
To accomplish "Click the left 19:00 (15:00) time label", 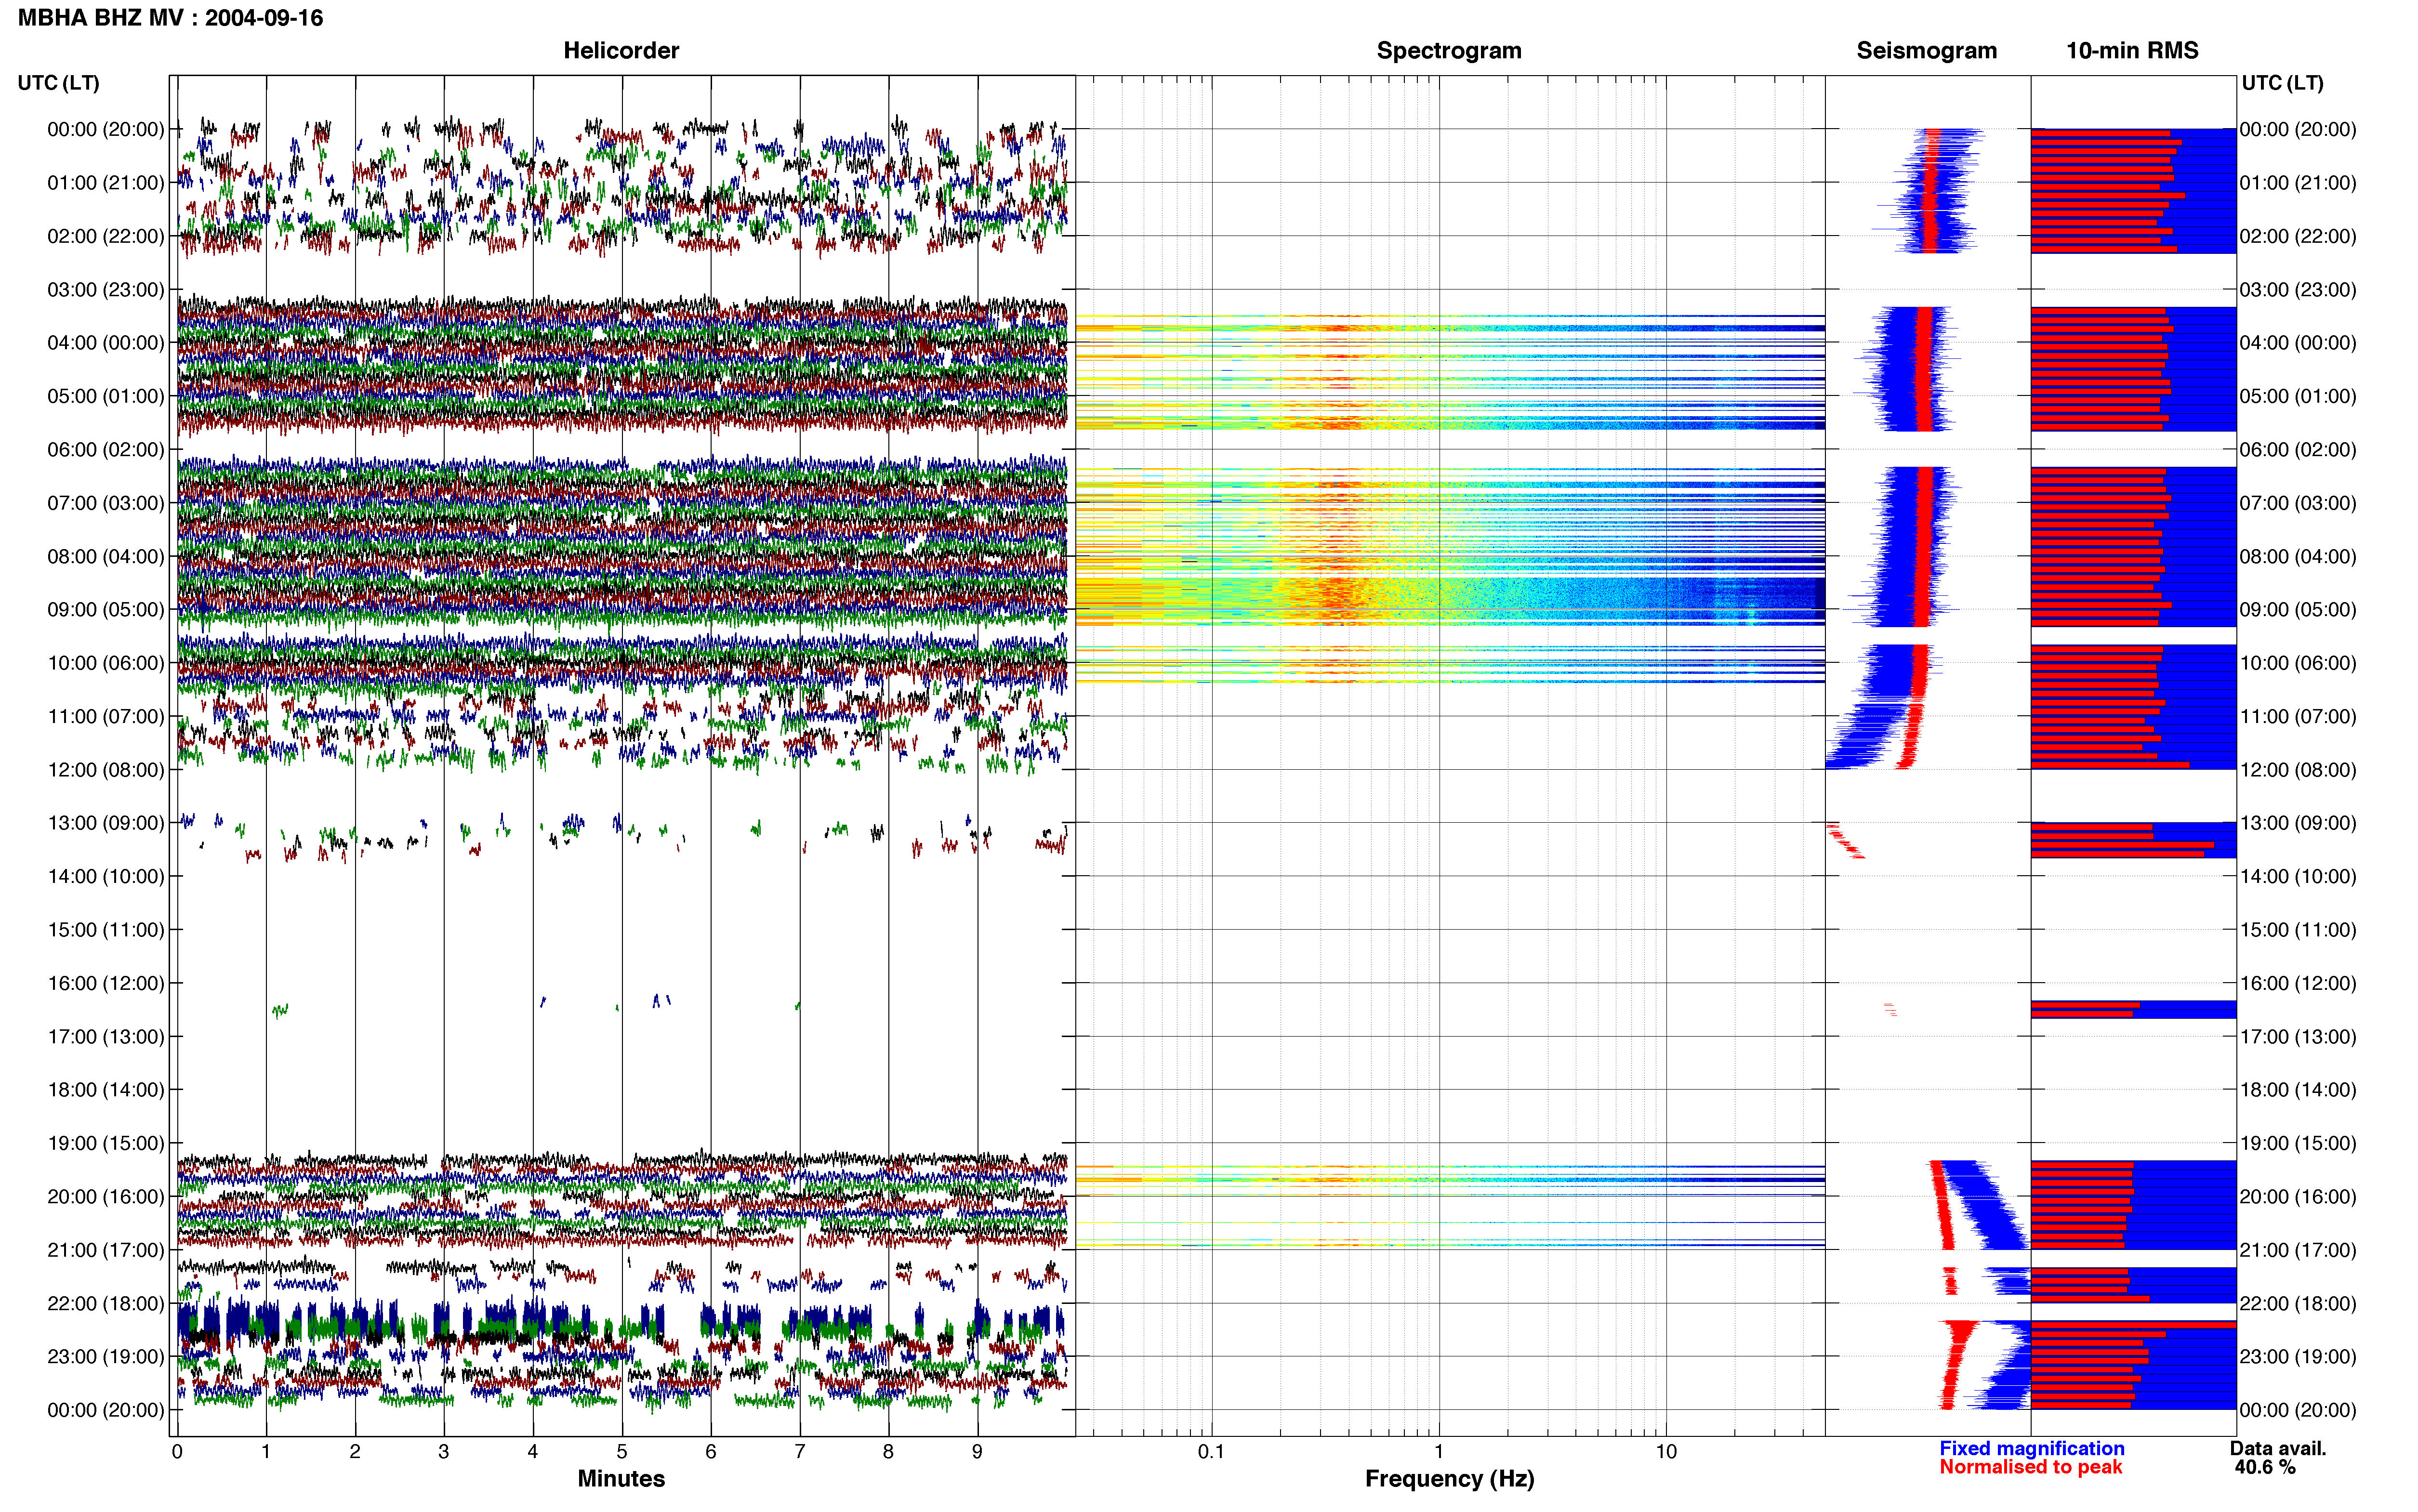I will coord(106,1143).
